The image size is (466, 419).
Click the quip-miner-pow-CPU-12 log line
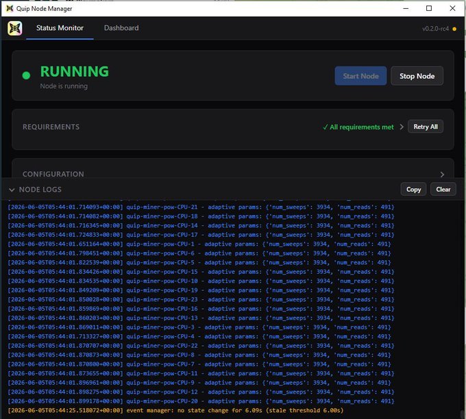pos(201,392)
